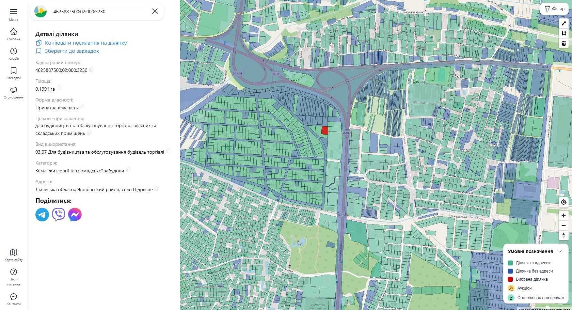Screen dimensions: 572x310
Task: Share the parcel via Viber
Action: (59, 215)
